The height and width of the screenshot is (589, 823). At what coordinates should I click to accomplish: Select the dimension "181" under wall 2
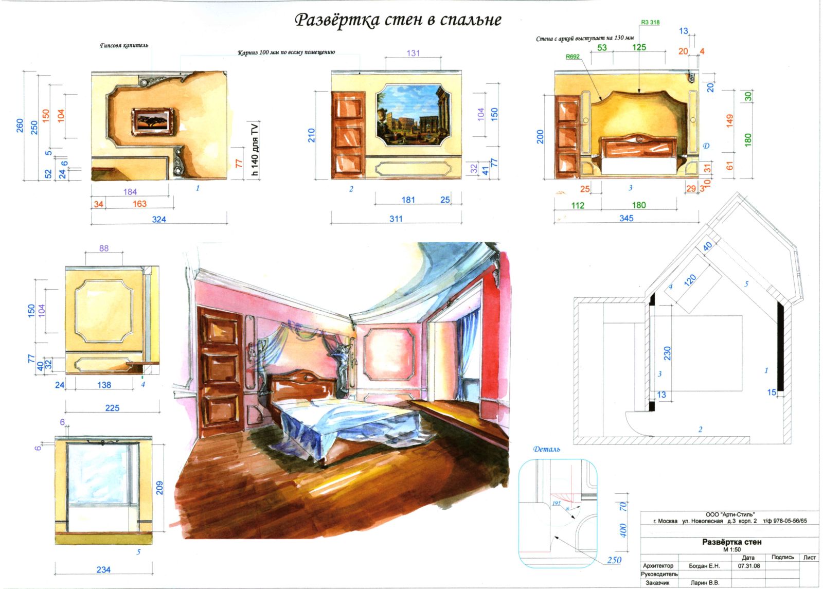coord(408,200)
